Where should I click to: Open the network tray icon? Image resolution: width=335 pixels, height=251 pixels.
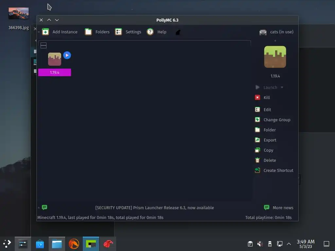(x=279, y=244)
